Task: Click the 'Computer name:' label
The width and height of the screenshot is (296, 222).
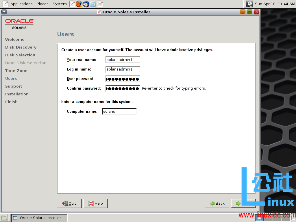Action: (x=82, y=111)
